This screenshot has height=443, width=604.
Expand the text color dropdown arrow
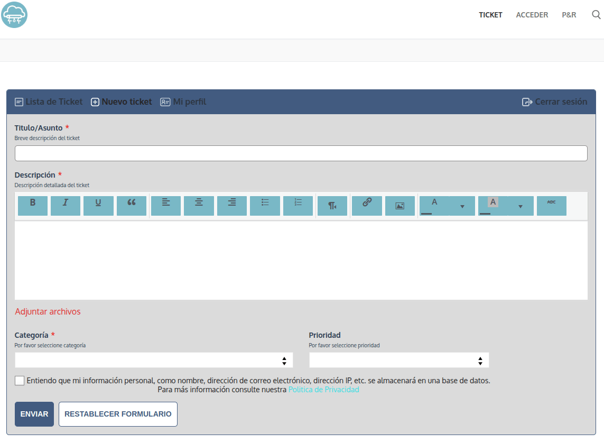(462, 206)
